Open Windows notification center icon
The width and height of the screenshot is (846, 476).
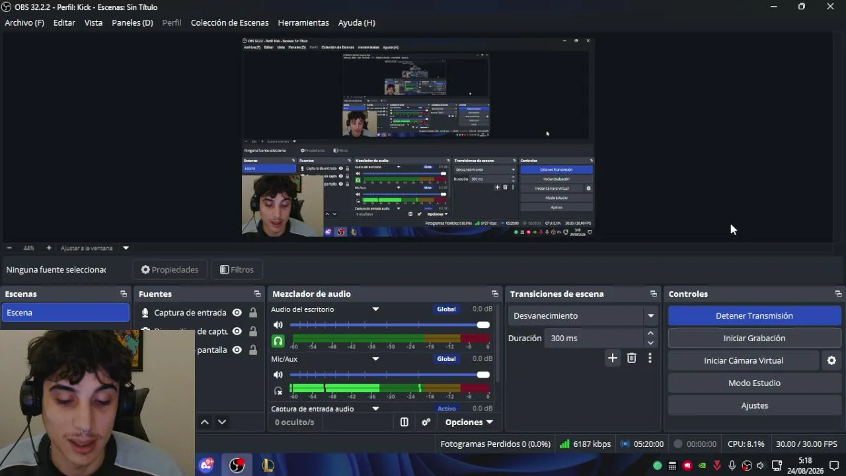834,465
